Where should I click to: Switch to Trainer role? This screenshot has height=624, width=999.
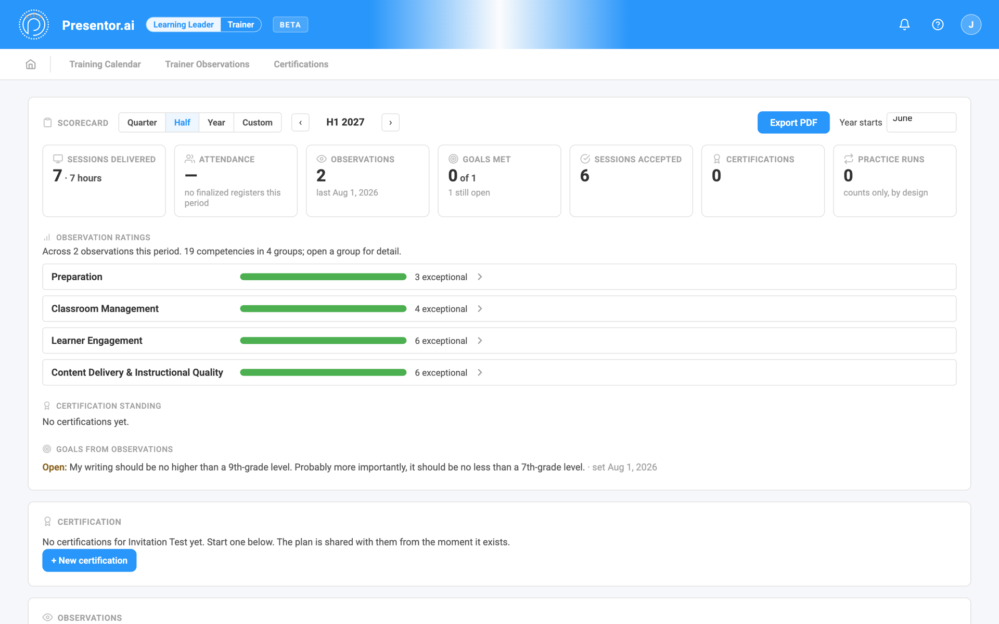tap(241, 24)
